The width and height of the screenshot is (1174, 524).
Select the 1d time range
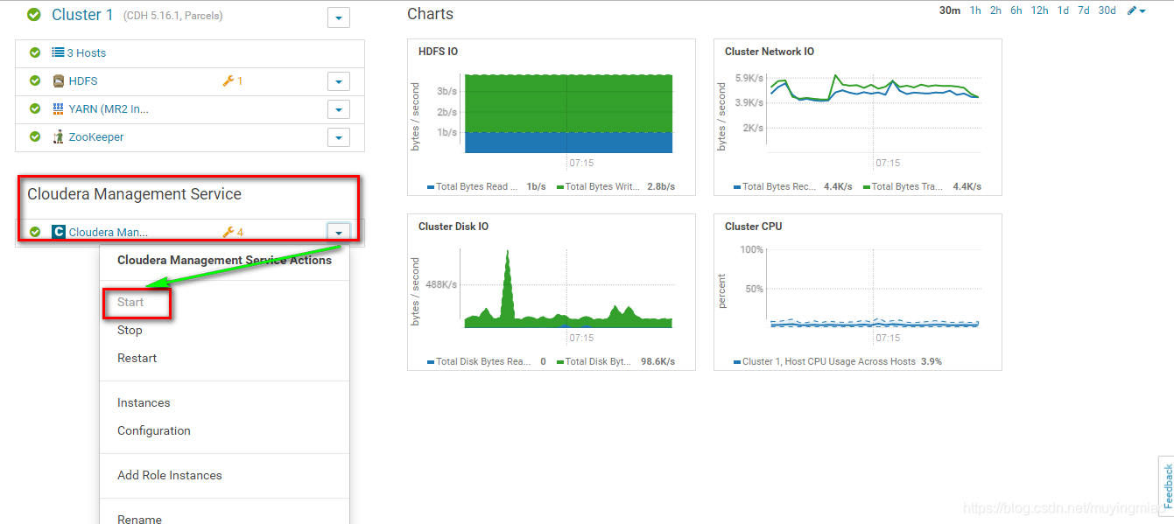pos(1063,10)
